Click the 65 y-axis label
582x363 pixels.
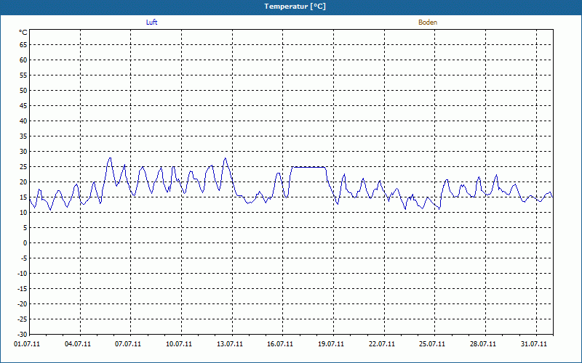pyautogui.click(x=23, y=45)
